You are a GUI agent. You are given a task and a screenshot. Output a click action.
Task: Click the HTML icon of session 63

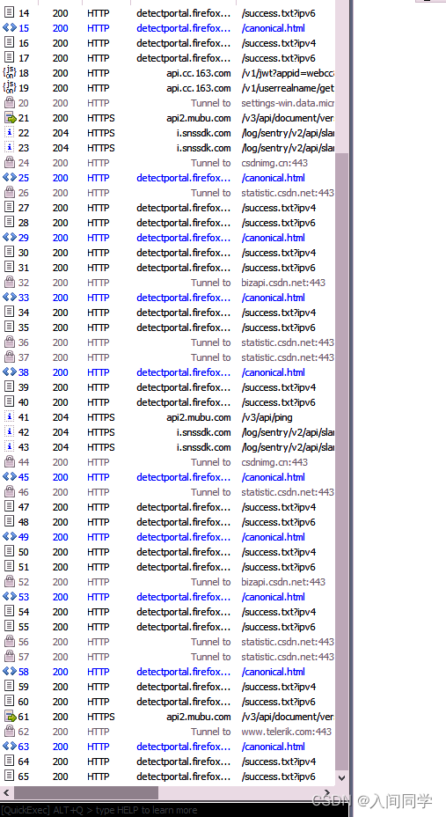point(9,747)
